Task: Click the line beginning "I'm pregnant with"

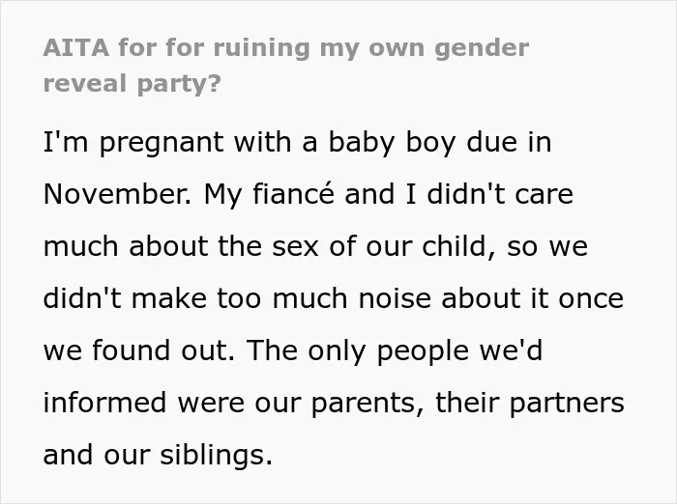Action: point(297,143)
